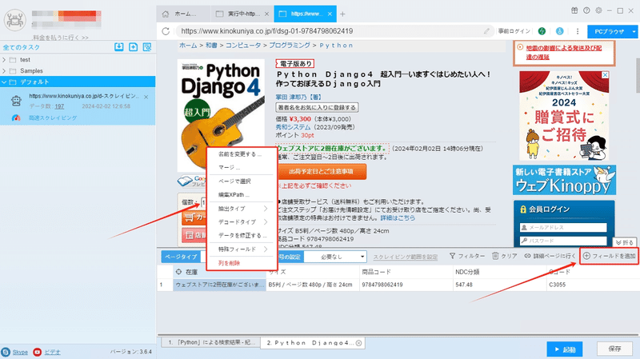Click the gift icon in title bar

[x=574, y=10]
